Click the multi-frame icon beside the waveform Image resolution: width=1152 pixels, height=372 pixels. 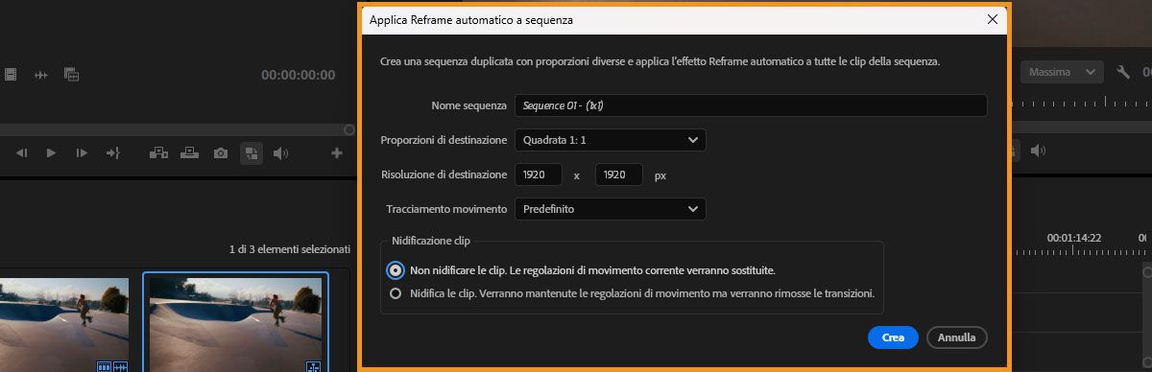pos(71,74)
